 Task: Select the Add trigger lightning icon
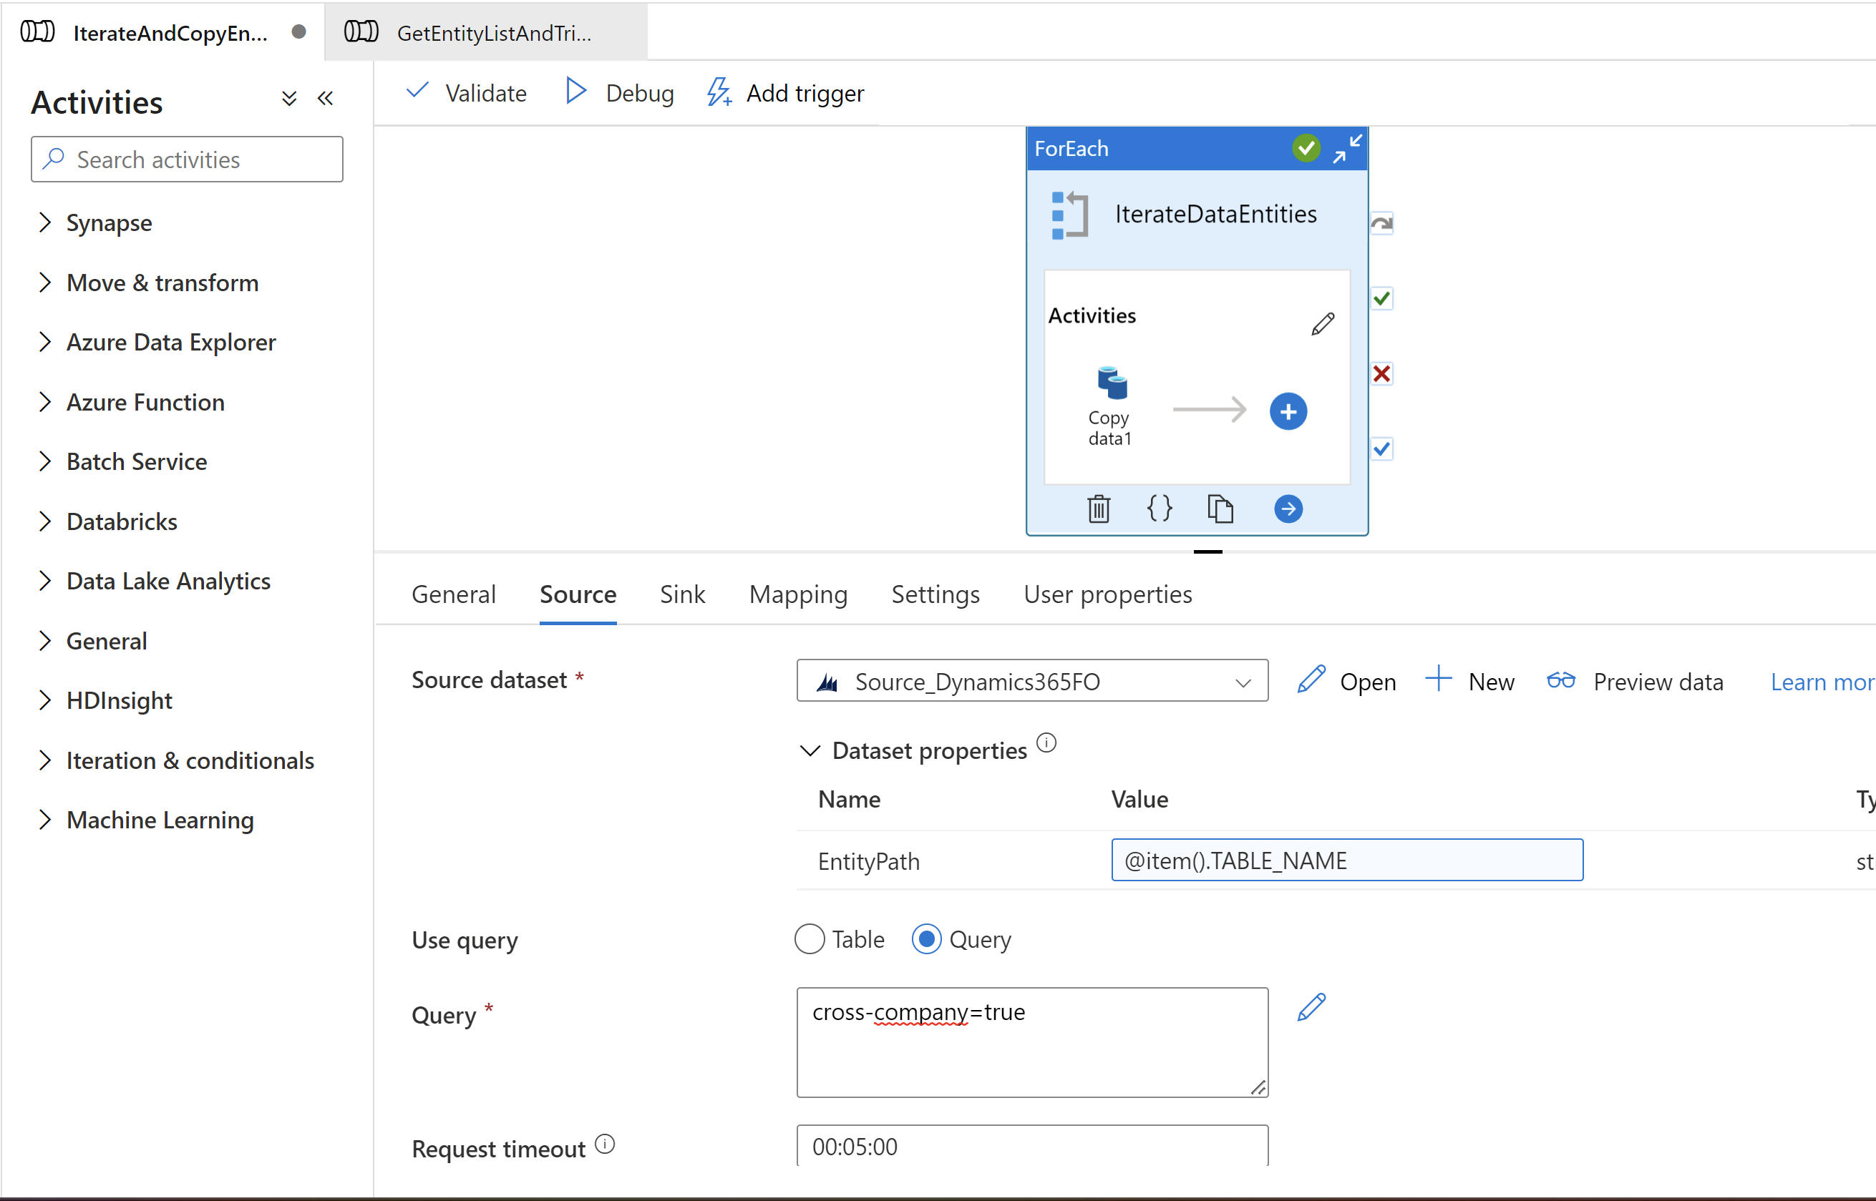(719, 92)
